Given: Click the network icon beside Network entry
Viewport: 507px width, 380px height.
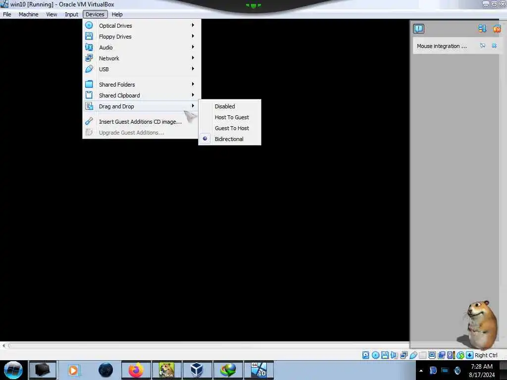Looking at the screenshot, I should (x=89, y=58).
